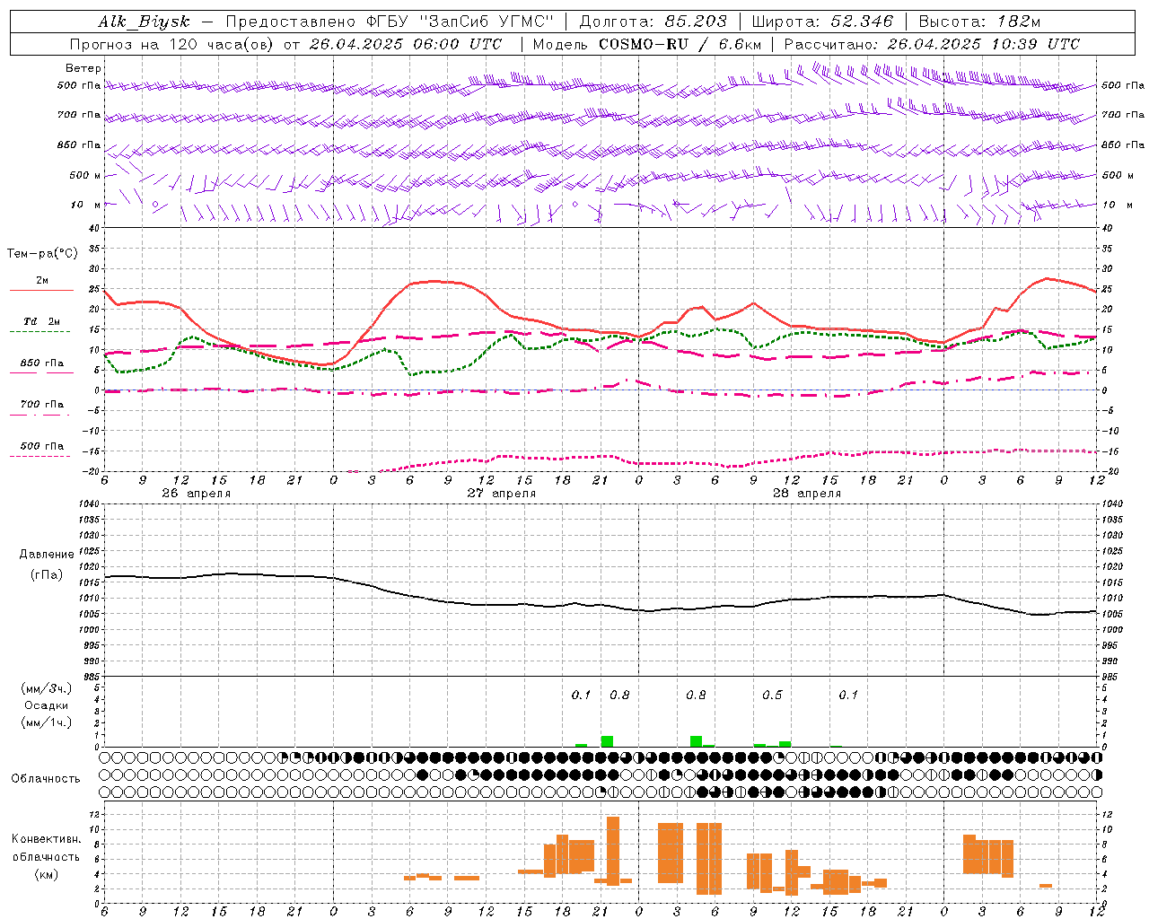The height and width of the screenshot is (919, 1149).
Task: Click the Долгота: 85.203 value
Action: pyautogui.click(x=653, y=22)
